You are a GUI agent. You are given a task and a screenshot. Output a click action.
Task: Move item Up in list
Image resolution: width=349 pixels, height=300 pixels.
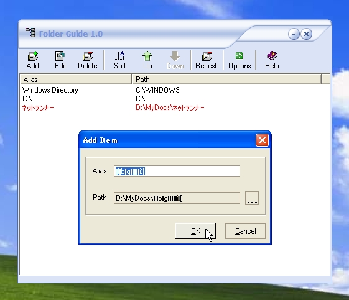(x=147, y=60)
